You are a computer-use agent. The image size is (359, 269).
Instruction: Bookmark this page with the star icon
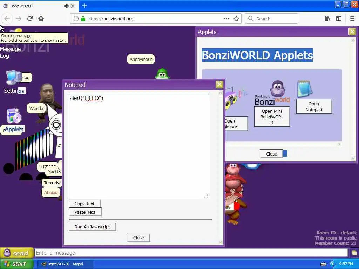coord(236,19)
